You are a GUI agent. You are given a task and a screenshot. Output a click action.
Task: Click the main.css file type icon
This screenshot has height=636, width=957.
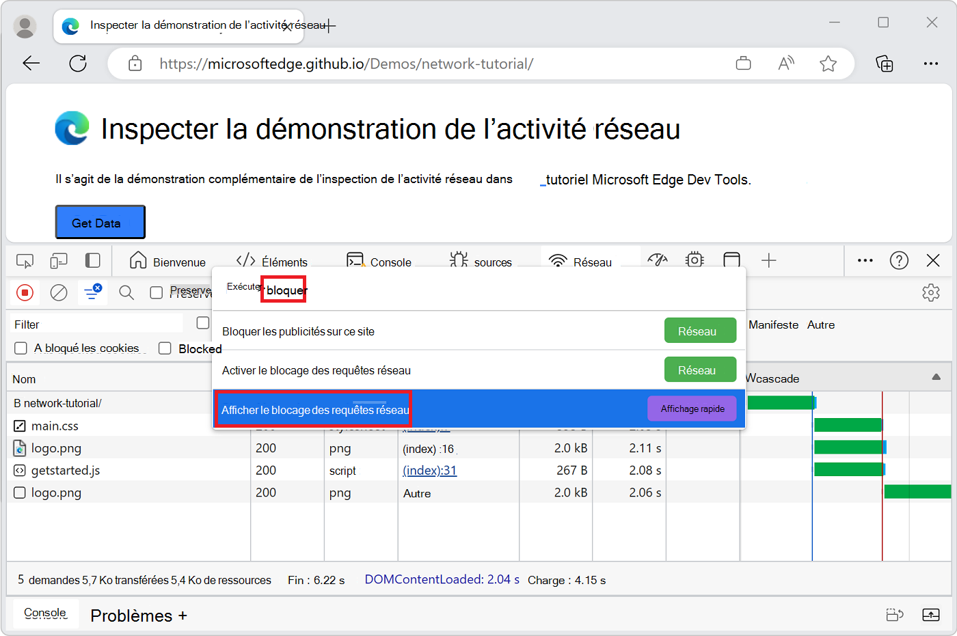(x=20, y=426)
